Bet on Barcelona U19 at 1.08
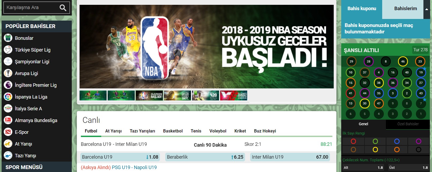This screenshot has height=172, width=432. 120,157
